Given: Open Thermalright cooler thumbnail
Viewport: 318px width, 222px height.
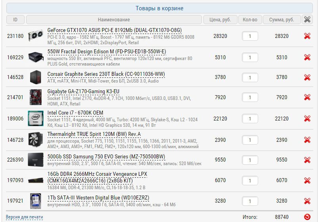Looking at the screenshot, I should coord(36,140).
